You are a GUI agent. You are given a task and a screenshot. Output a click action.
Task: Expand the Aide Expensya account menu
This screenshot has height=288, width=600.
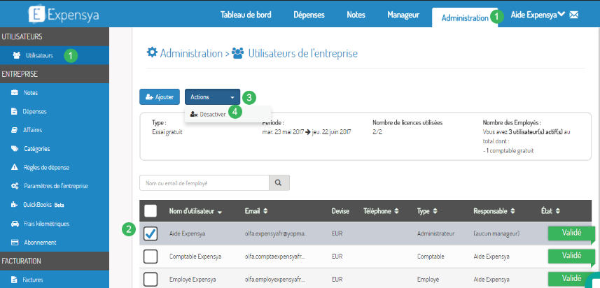538,15
